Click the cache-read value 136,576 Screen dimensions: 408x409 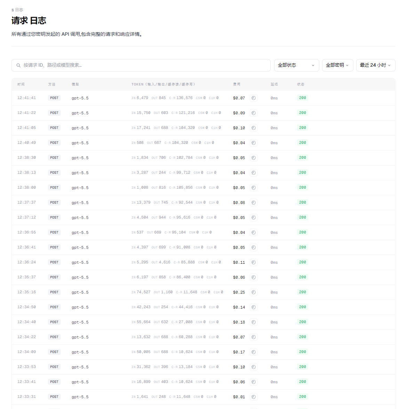(185, 98)
